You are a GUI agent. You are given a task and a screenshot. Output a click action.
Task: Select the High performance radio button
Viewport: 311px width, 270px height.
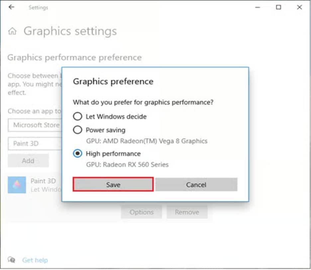tap(77, 153)
